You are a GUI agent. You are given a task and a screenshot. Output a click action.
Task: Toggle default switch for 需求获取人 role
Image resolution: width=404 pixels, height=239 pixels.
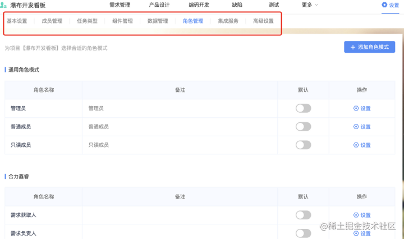(x=303, y=215)
